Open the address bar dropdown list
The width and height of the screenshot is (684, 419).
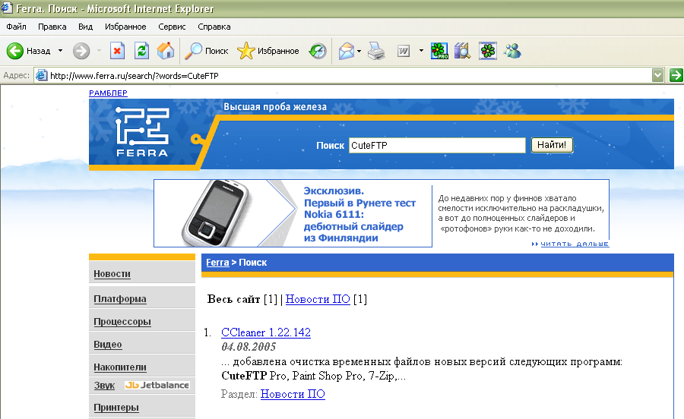coord(658,75)
